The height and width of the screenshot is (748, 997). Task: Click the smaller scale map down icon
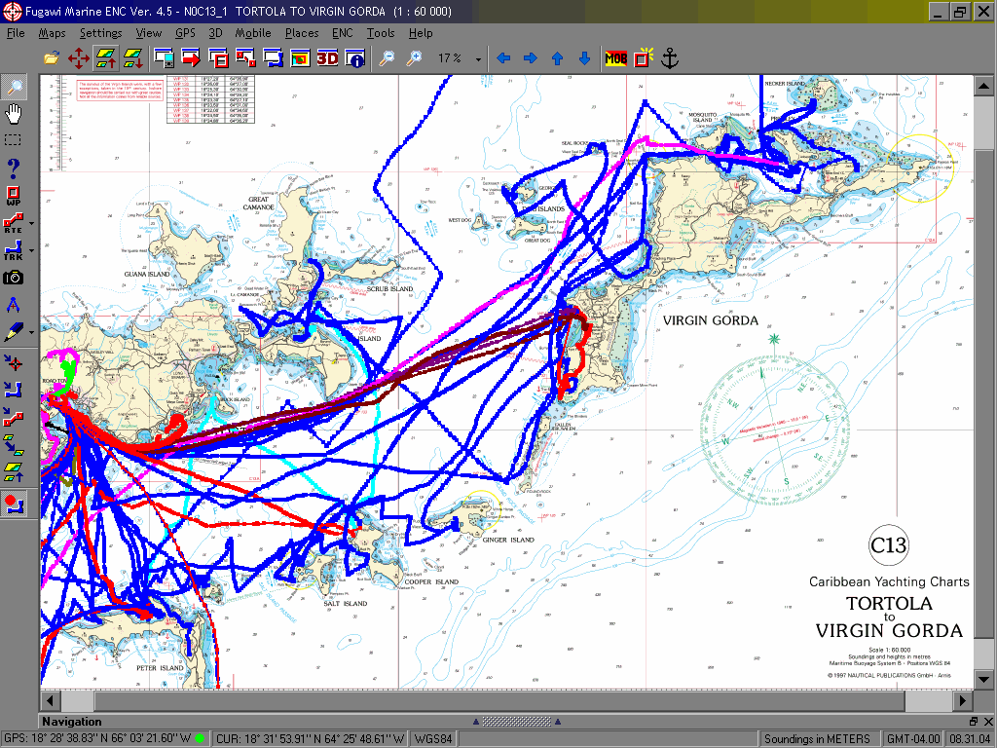click(x=132, y=58)
